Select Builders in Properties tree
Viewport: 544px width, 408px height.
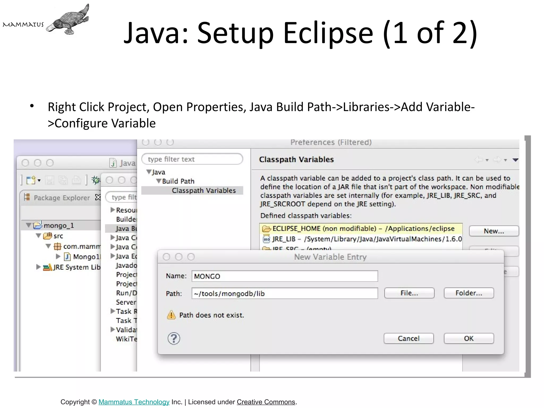pyautogui.click(x=126, y=219)
